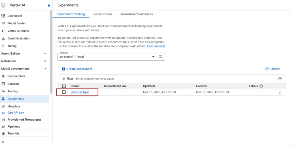The image size is (293, 147).
Task: Follow the Learn more link
Action: (x=154, y=46)
